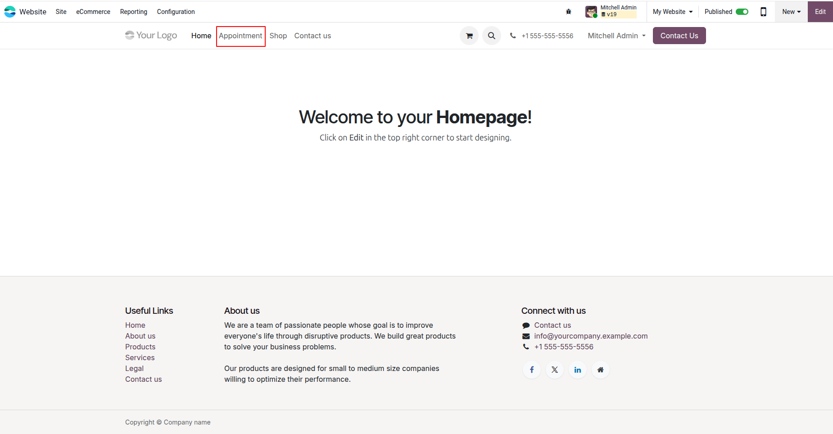Open the eCommerce menu
This screenshot has width=833, height=434.
click(93, 12)
